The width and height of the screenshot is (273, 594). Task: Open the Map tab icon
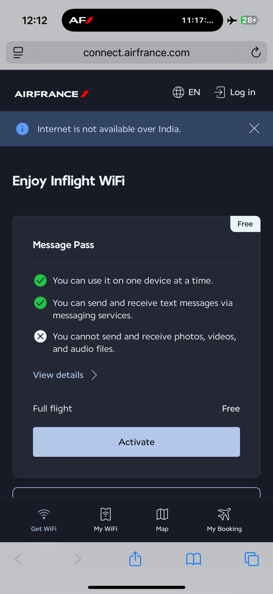(x=162, y=514)
